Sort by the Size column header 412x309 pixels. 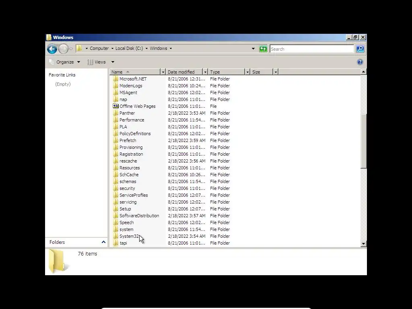tap(262, 72)
